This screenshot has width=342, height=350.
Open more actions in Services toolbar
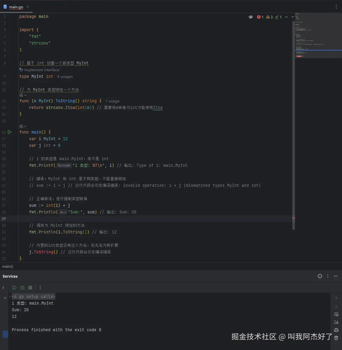coord(40,288)
